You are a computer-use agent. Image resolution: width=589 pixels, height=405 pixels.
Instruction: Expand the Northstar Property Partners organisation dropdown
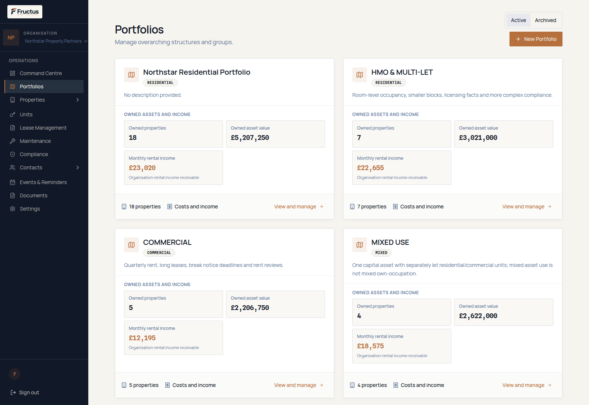tap(56, 41)
